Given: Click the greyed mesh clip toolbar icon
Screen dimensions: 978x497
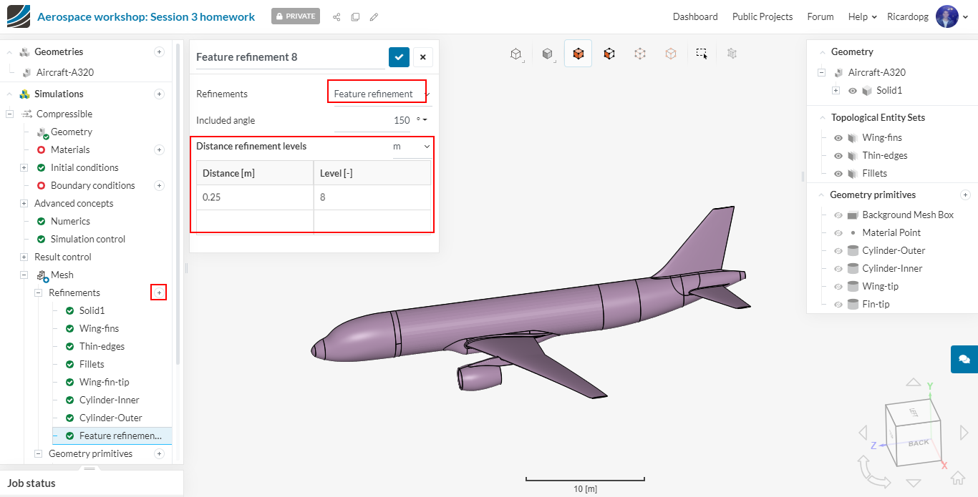Looking at the screenshot, I should pyautogui.click(x=732, y=53).
